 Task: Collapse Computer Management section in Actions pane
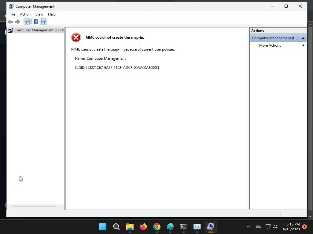[x=303, y=38]
